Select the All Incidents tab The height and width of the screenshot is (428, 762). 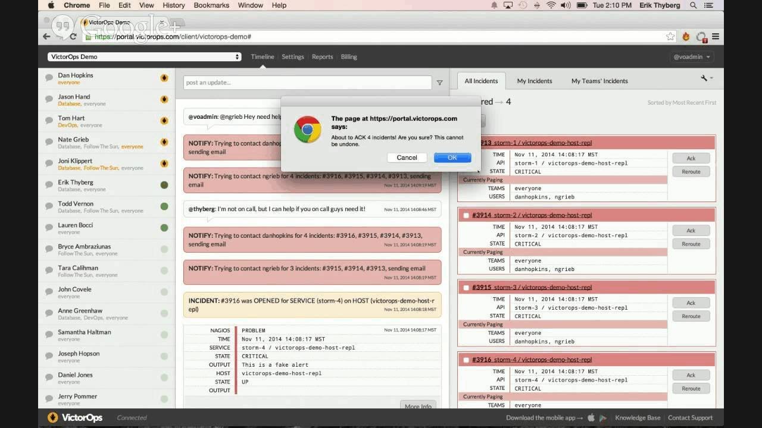pos(481,81)
